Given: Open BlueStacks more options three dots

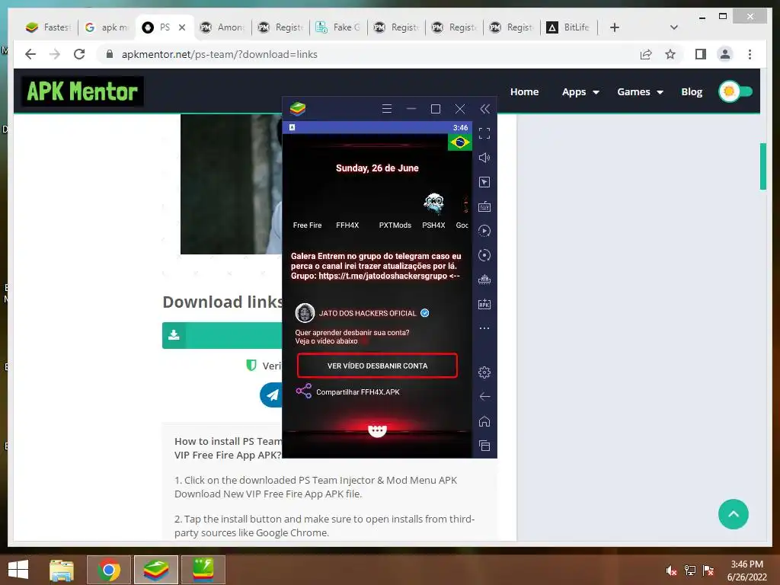Looking at the screenshot, I should [x=484, y=328].
